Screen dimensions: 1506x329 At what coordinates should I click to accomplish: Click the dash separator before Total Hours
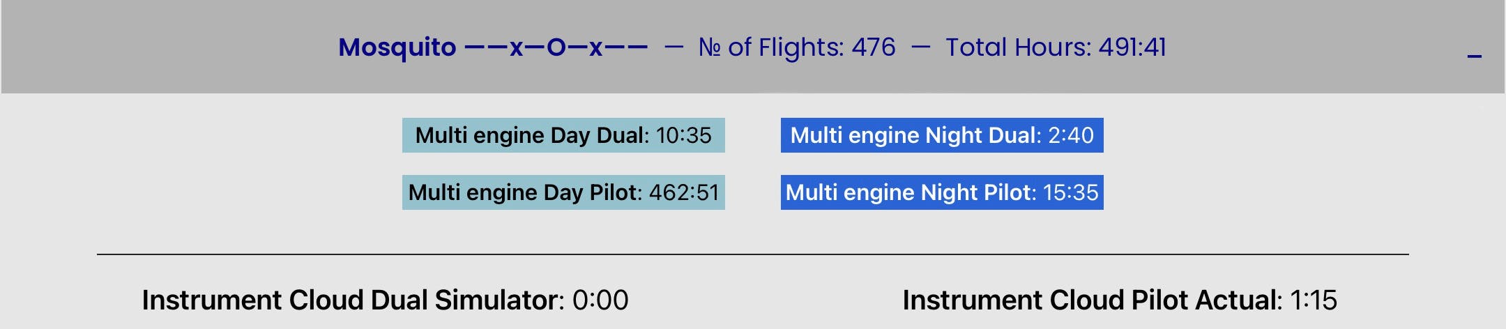pos(920,47)
